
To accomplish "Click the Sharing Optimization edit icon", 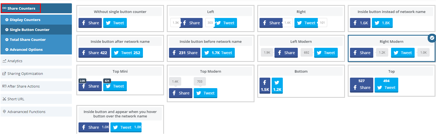I will click(x=4, y=73).
